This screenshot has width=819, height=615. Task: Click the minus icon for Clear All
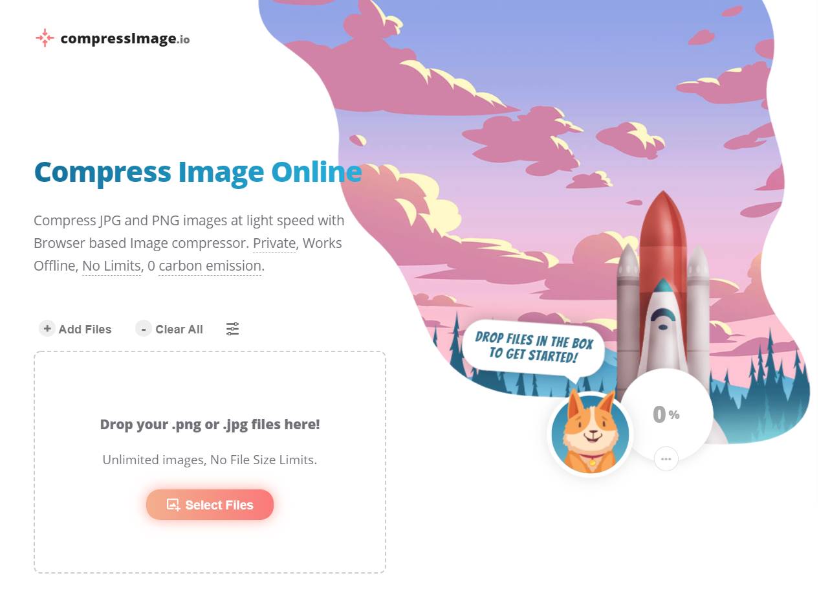click(144, 328)
